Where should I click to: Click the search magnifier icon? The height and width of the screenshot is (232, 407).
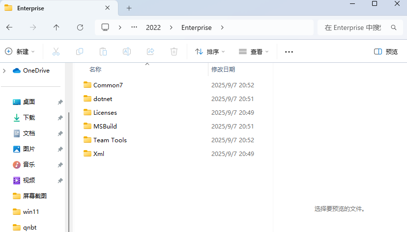(x=394, y=27)
